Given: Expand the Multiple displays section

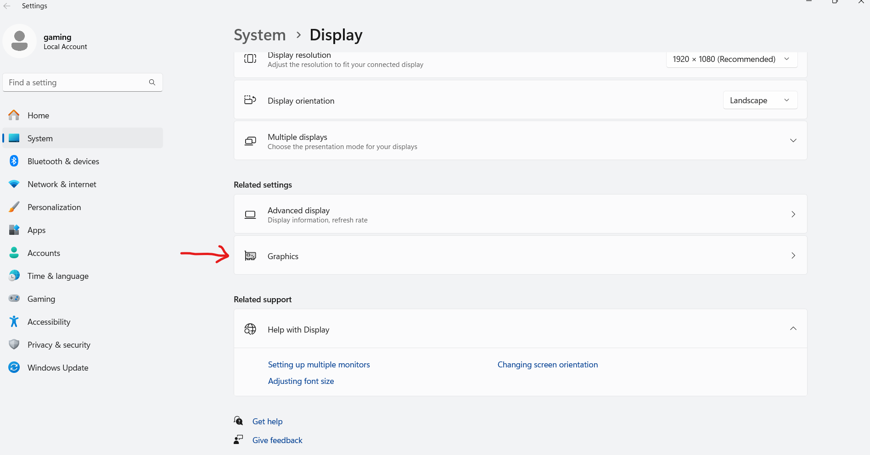Looking at the screenshot, I should tap(793, 140).
